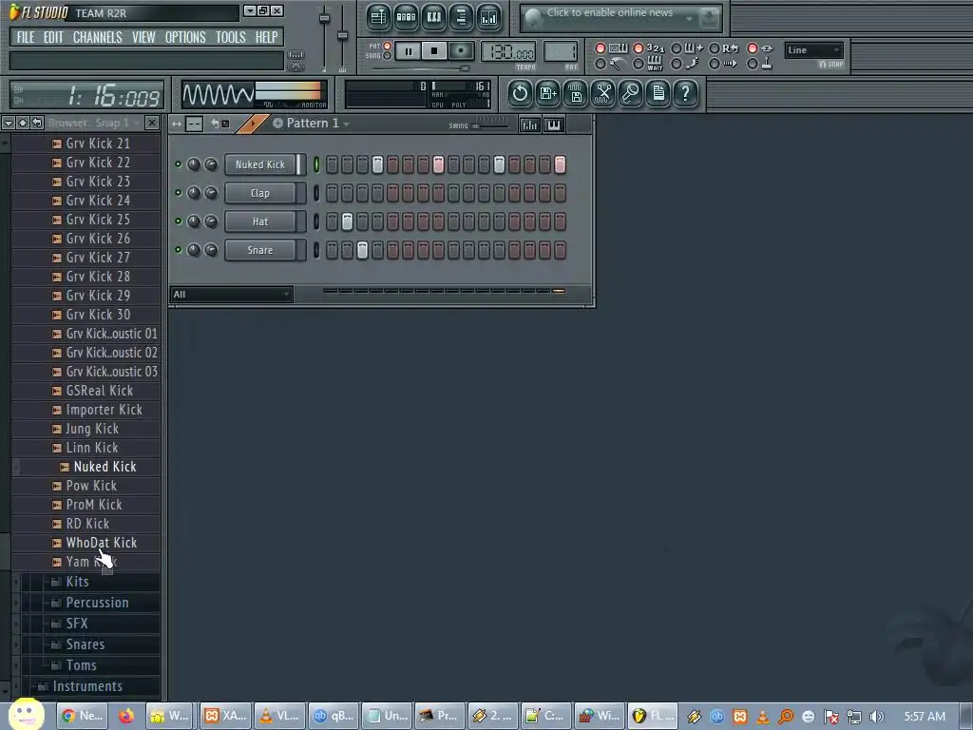Click the one-click audio recording microphone button
973x730 pixels.
coord(631,94)
